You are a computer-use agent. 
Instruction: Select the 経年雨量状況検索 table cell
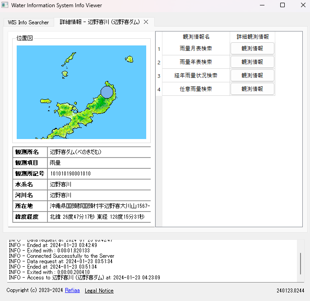coord(196,75)
